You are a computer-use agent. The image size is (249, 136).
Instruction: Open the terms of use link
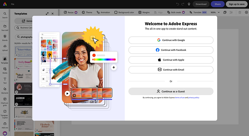(x=180, y=98)
